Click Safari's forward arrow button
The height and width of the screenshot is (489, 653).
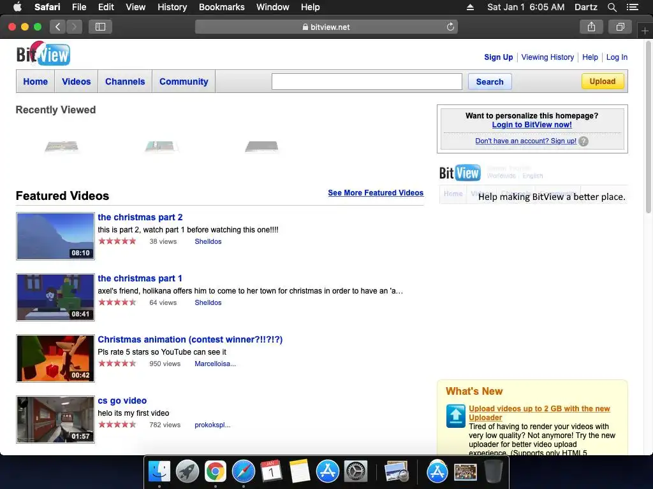pos(74,27)
